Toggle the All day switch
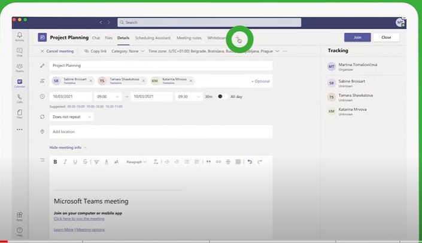 click(221, 96)
